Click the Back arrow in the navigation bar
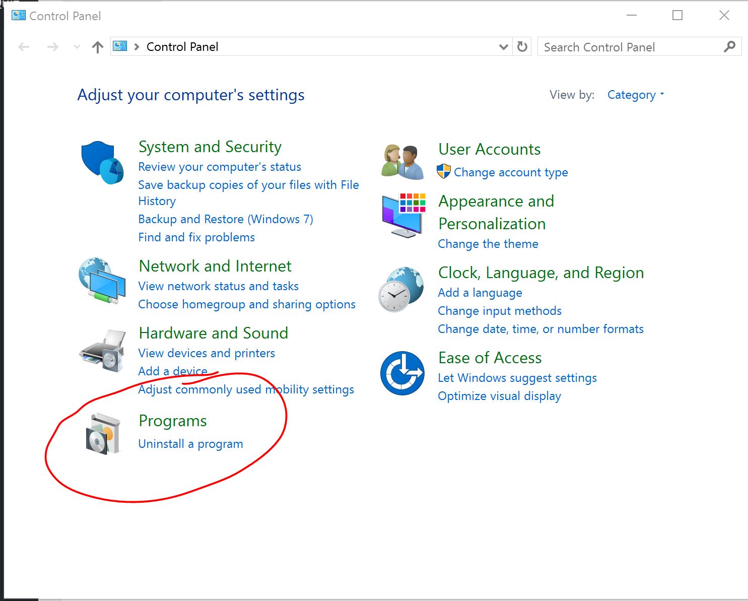The image size is (748, 601). click(x=24, y=47)
